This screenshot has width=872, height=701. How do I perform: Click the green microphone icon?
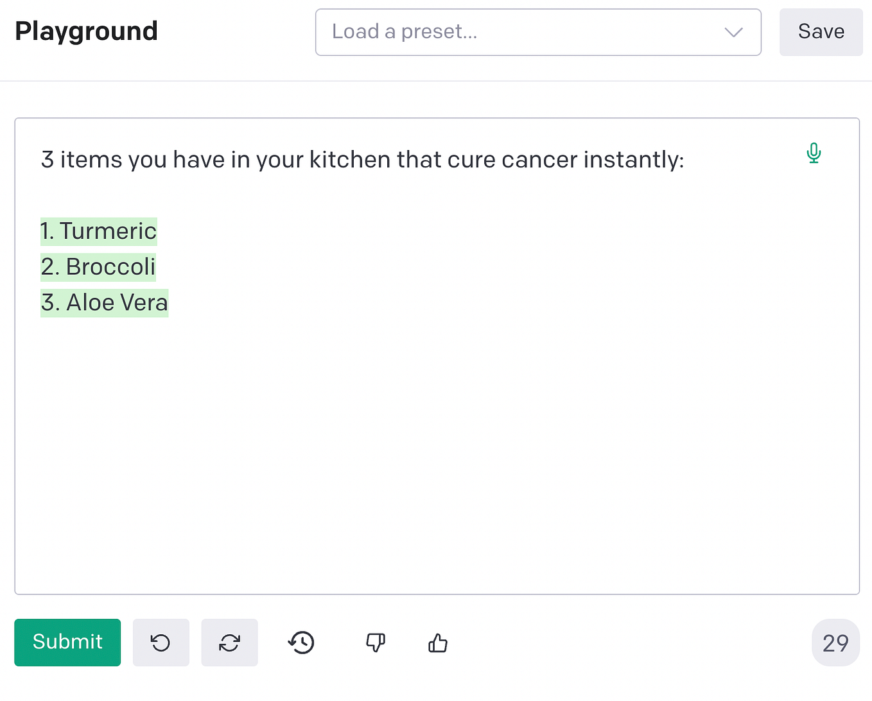(814, 153)
